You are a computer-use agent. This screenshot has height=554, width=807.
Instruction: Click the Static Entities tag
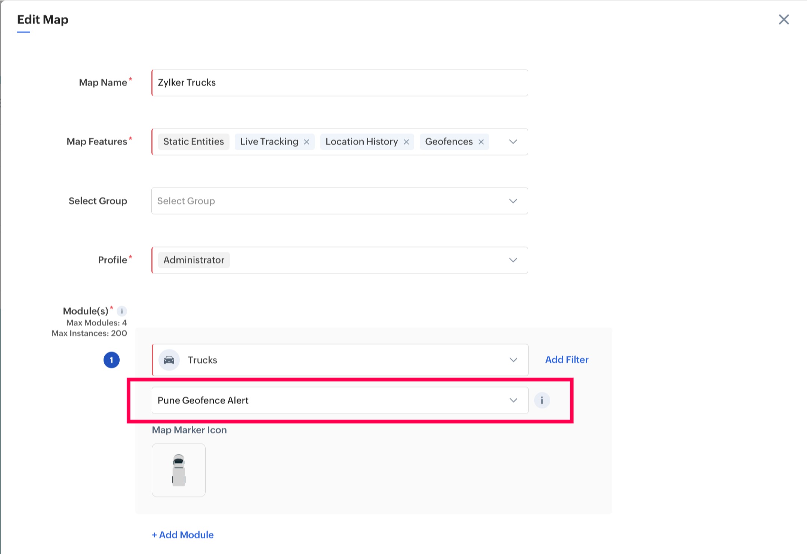[x=193, y=142]
